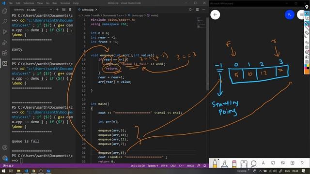Clear annotations with side toolbar trash icon

(307, 47)
